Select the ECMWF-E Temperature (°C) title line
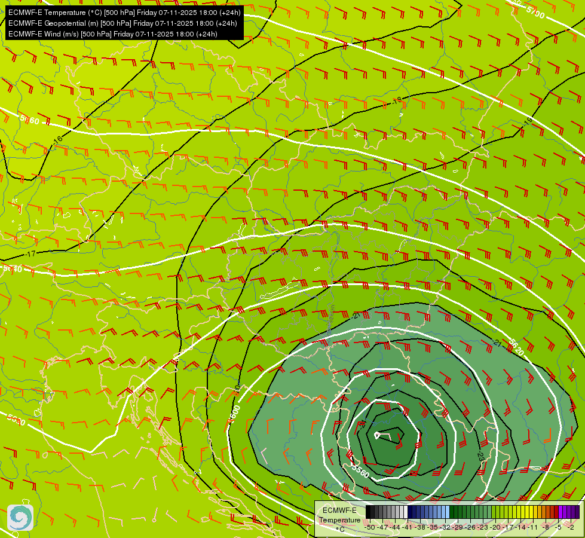The width and height of the screenshot is (585, 538). (x=124, y=13)
